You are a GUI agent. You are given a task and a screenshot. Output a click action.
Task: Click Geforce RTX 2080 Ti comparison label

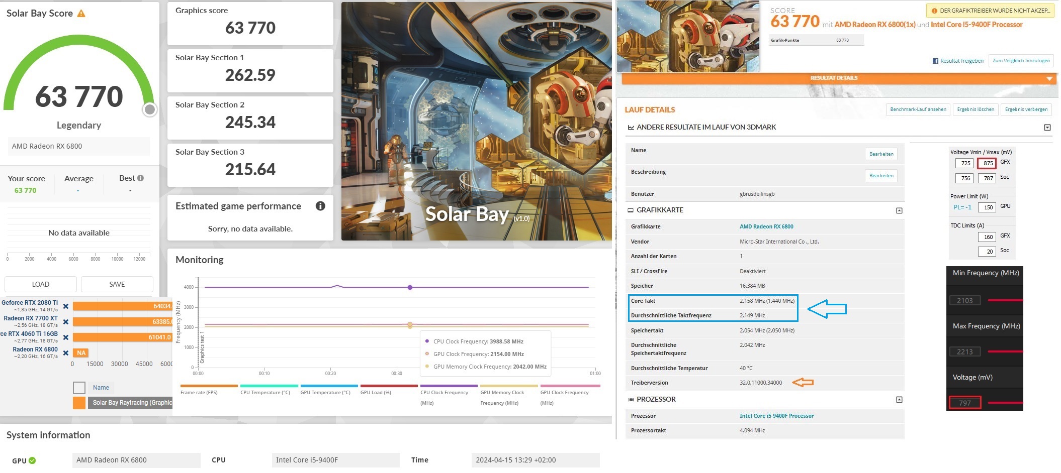pyautogui.click(x=30, y=303)
